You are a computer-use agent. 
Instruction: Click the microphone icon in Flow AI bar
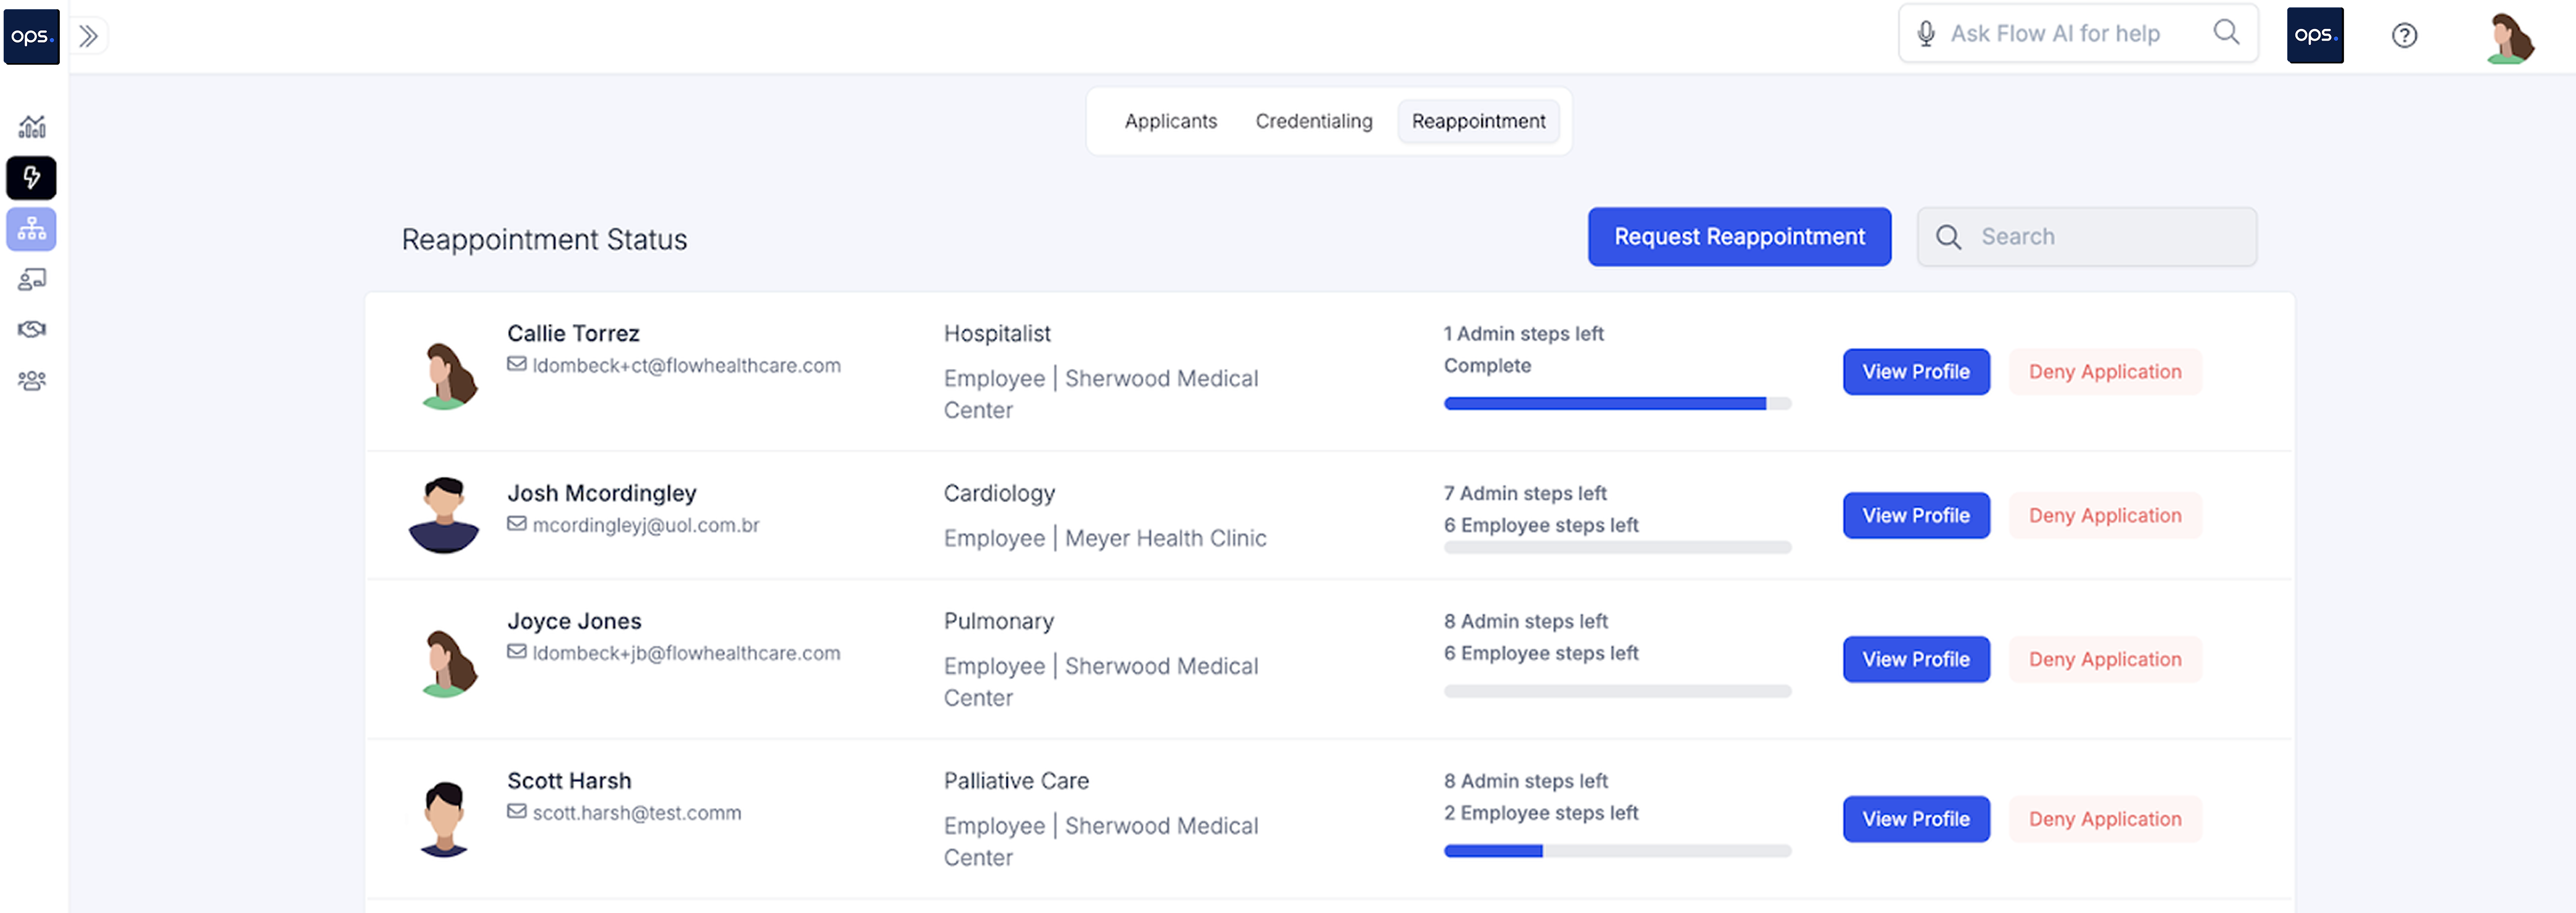point(1925,34)
